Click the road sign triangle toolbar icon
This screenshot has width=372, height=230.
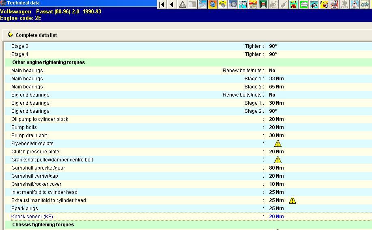[x=355, y=4]
